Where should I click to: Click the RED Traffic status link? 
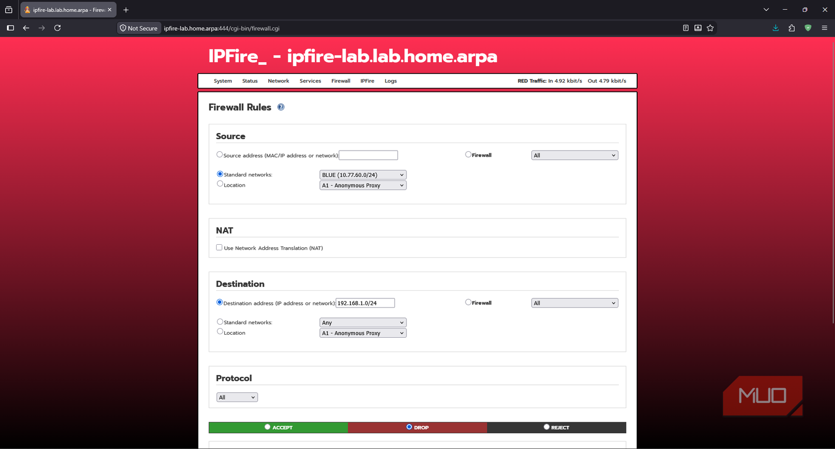coord(572,81)
